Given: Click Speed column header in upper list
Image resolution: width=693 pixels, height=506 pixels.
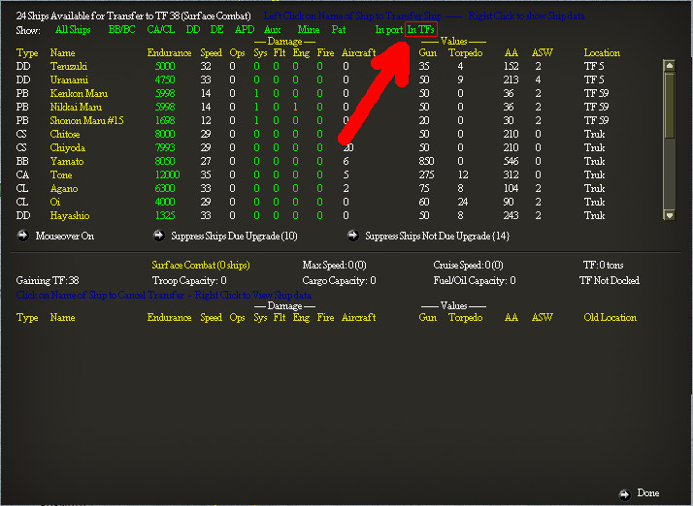Looking at the screenshot, I should (x=212, y=53).
